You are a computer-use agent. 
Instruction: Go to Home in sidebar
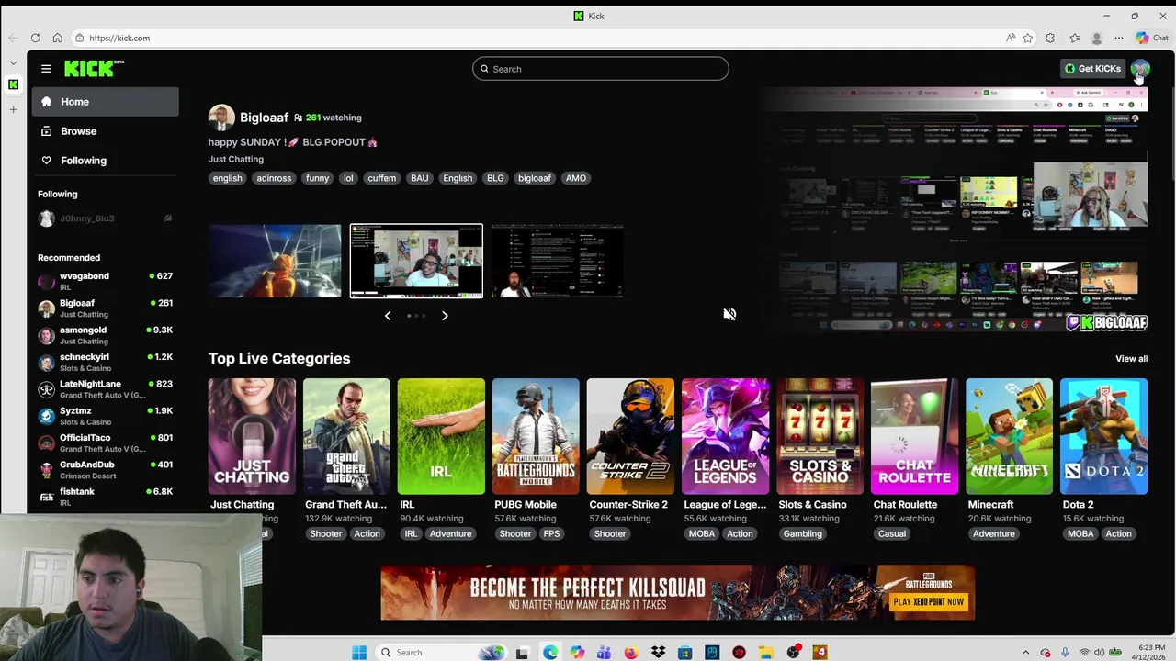[x=106, y=102]
